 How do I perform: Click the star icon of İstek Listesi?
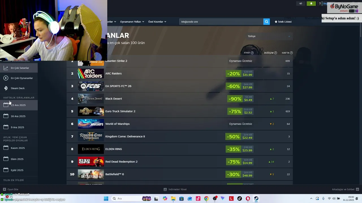[x=276, y=22]
